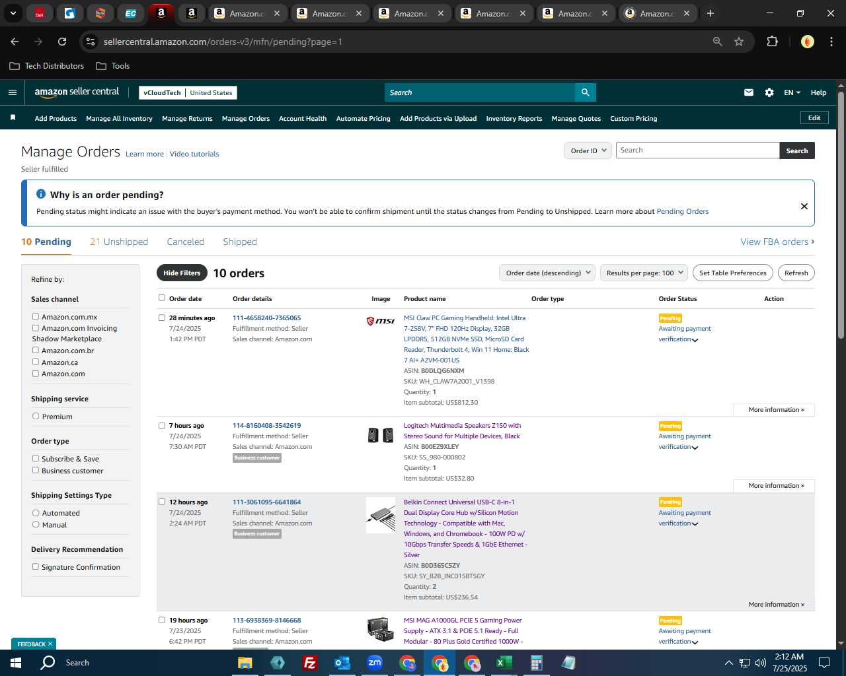Open the EN language dropdown
This screenshot has width=846, height=676.
tap(792, 92)
